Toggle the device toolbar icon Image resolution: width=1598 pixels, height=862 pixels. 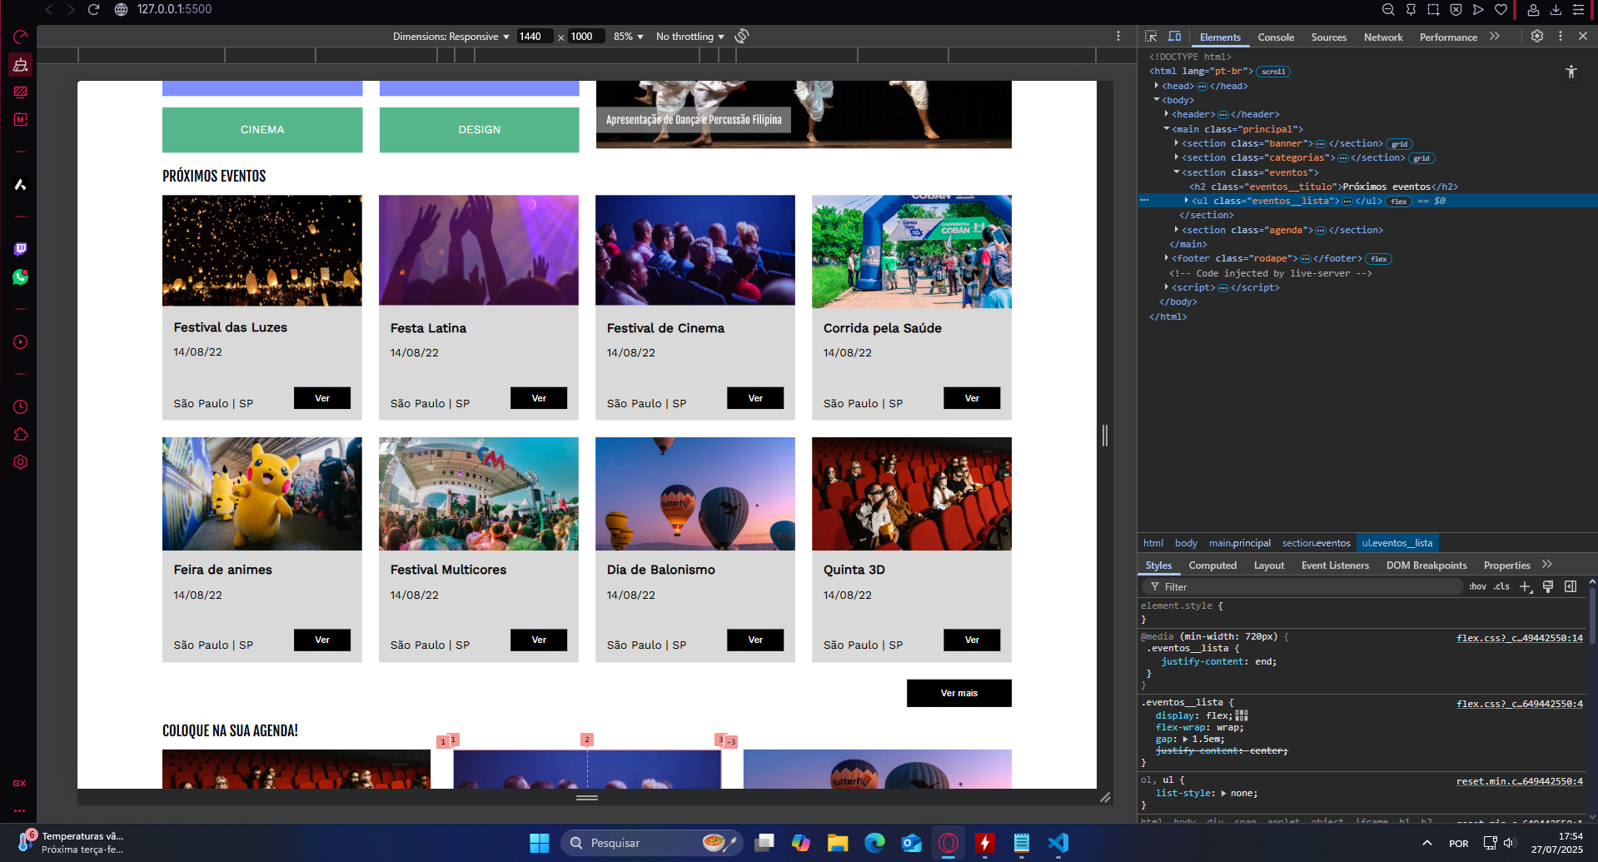[1174, 37]
